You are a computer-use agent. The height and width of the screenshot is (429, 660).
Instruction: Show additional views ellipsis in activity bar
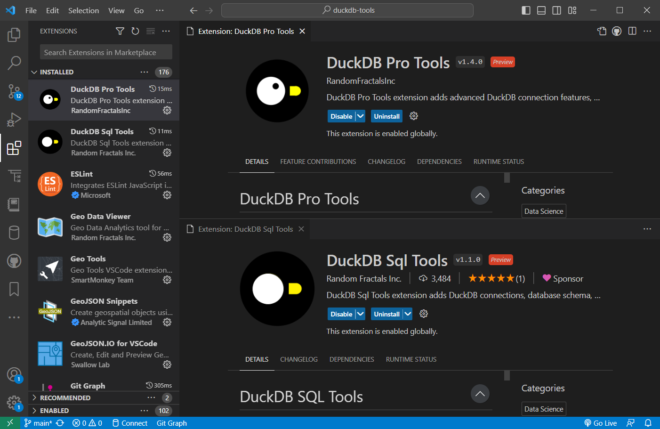coord(14,317)
